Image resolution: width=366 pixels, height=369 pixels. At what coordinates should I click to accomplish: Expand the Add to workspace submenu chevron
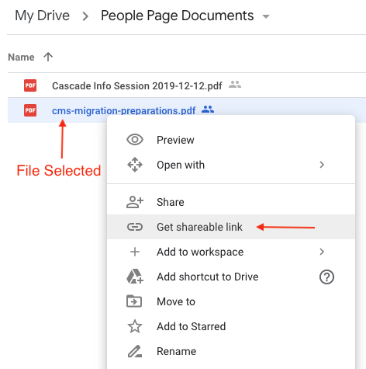click(322, 252)
